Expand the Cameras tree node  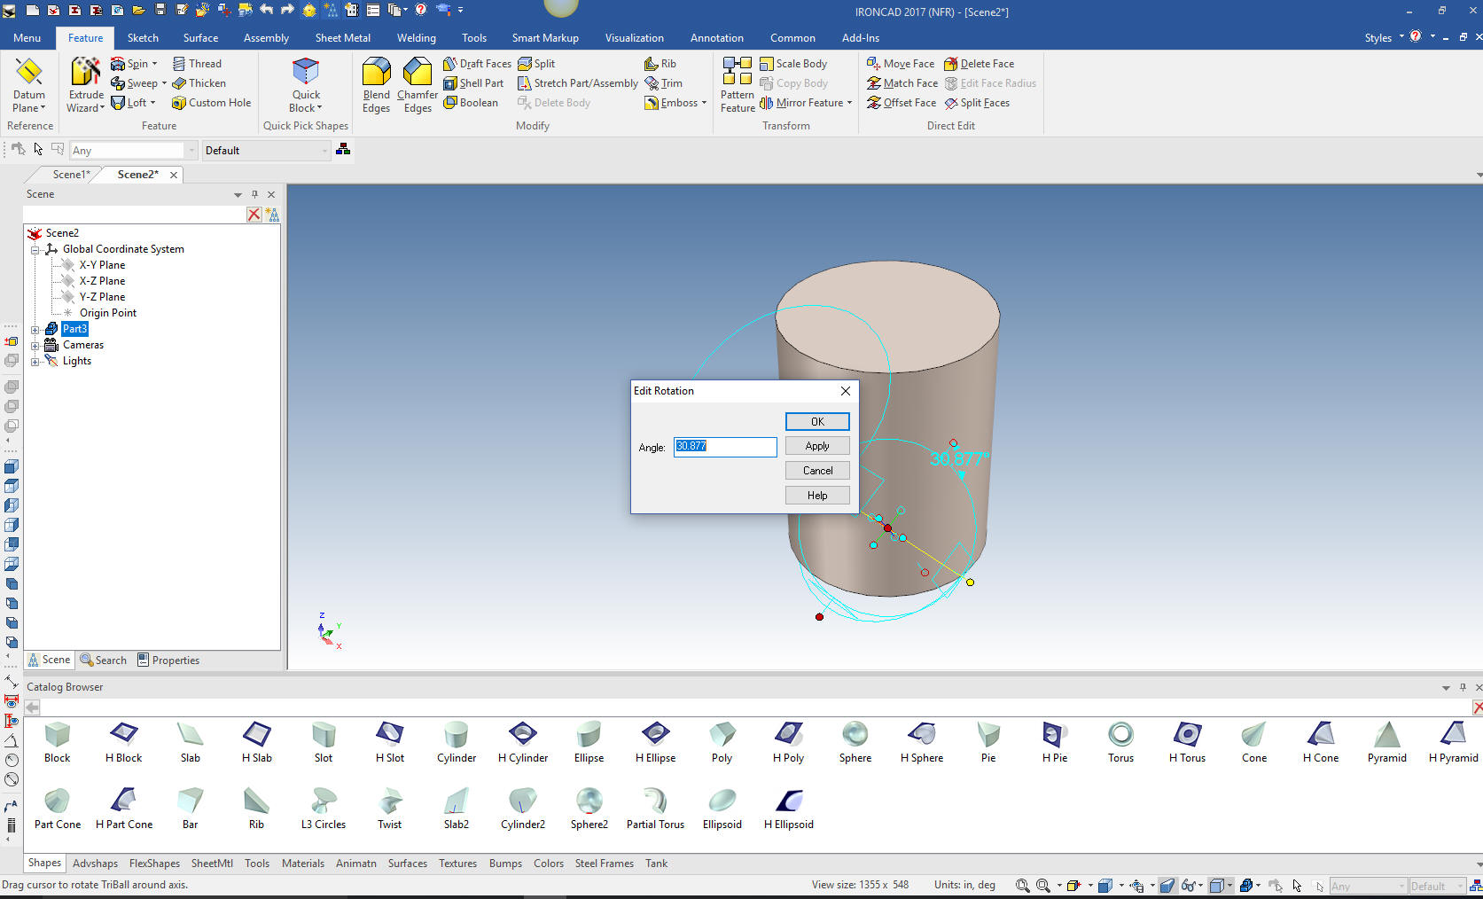click(35, 346)
